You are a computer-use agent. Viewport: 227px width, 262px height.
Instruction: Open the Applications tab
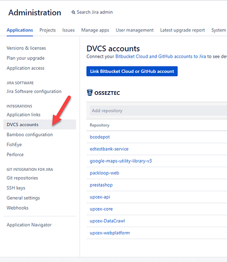coord(20,30)
